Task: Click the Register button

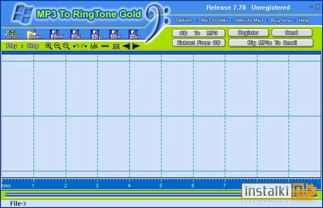Action: [x=248, y=33]
